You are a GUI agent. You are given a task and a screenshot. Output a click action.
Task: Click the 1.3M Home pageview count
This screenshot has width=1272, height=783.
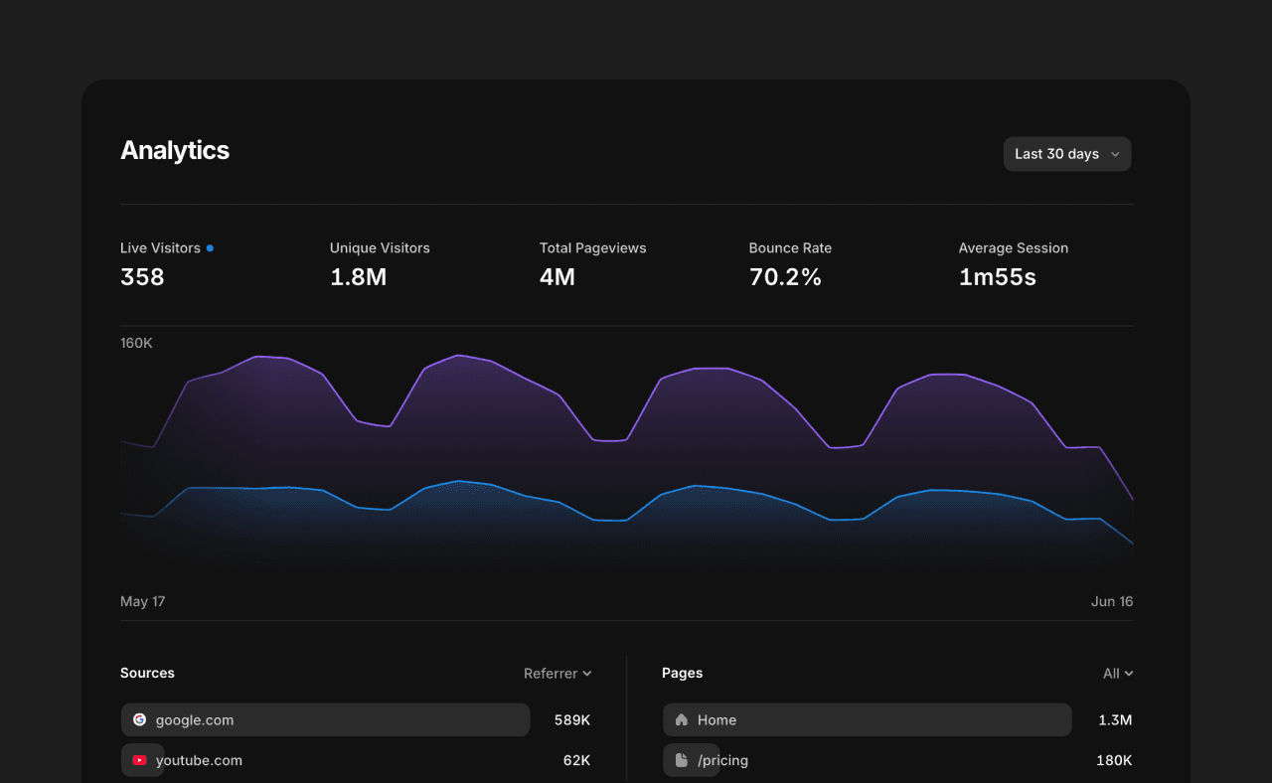(1115, 719)
